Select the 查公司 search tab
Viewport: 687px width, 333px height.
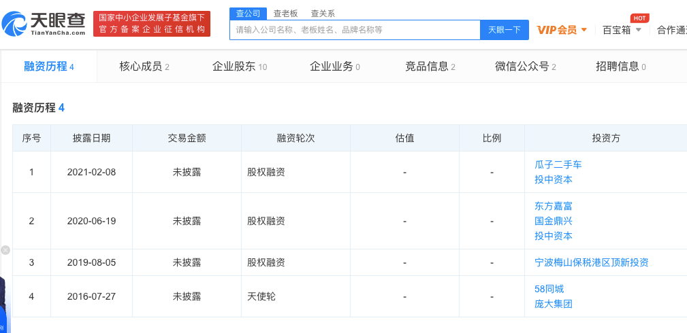248,13
